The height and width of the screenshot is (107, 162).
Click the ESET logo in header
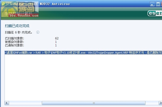click(x=155, y=13)
